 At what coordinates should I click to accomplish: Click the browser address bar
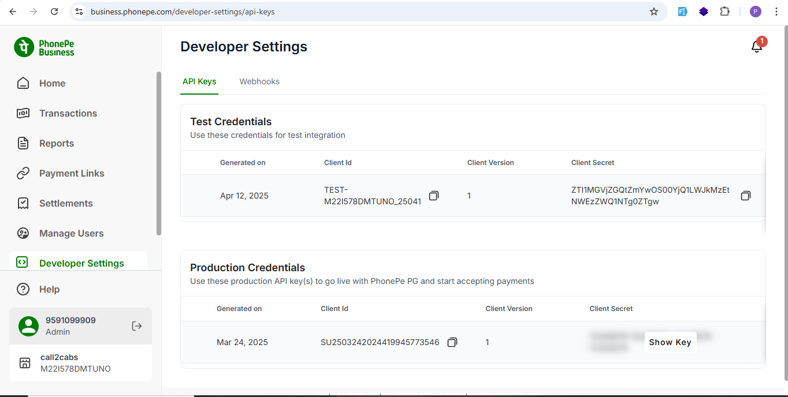[x=364, y=12]
